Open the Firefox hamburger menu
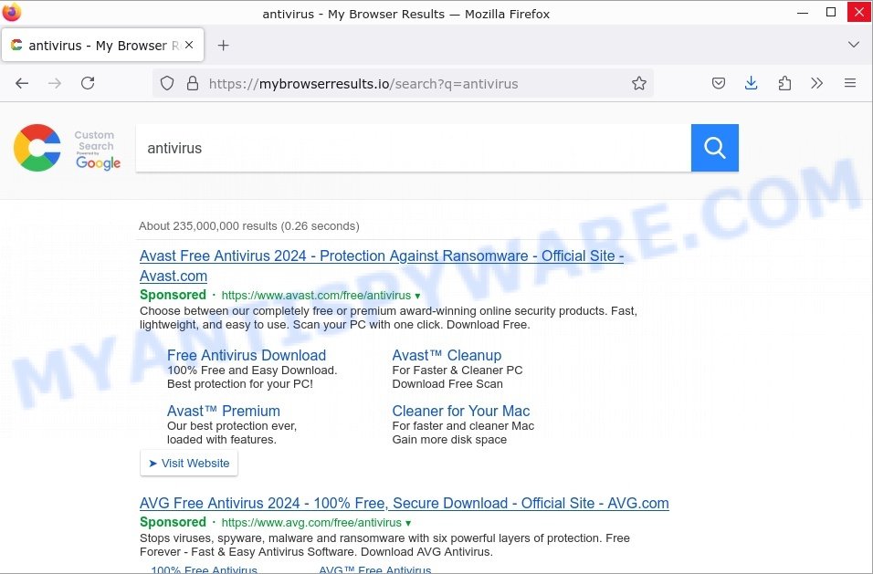 [x=850, y=83]
